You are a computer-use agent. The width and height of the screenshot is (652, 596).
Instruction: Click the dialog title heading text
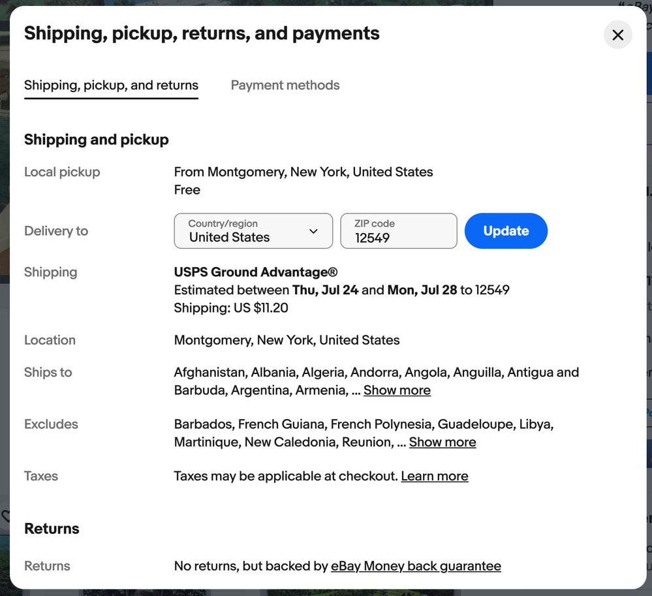(202, 34)
